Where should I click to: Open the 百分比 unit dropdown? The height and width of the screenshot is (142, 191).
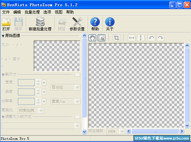pyautogui.click(x=65, y=87)
